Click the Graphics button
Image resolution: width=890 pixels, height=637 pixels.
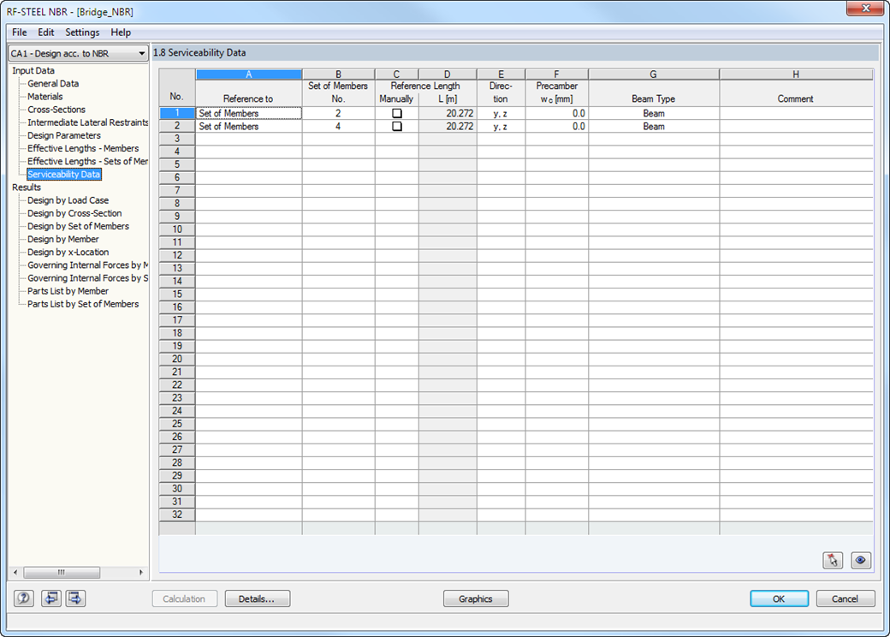476,598
